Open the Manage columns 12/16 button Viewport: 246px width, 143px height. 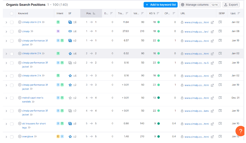tap(200, 5)
